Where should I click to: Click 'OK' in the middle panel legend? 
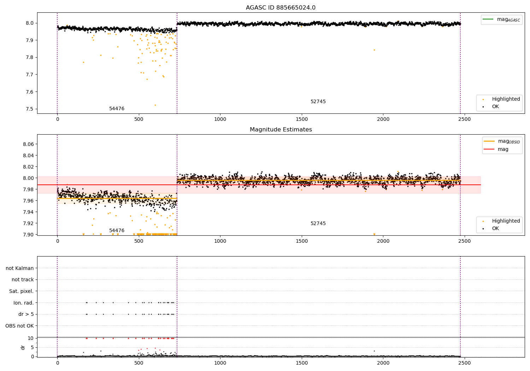click(495, 229)
